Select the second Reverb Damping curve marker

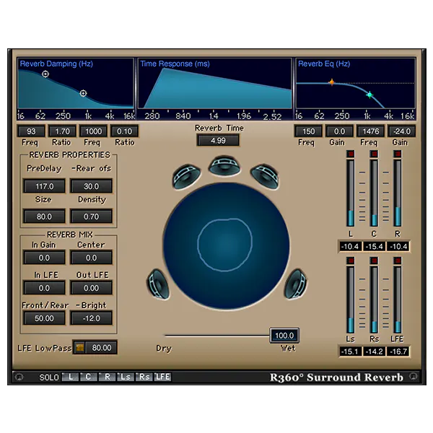(83, 93)
